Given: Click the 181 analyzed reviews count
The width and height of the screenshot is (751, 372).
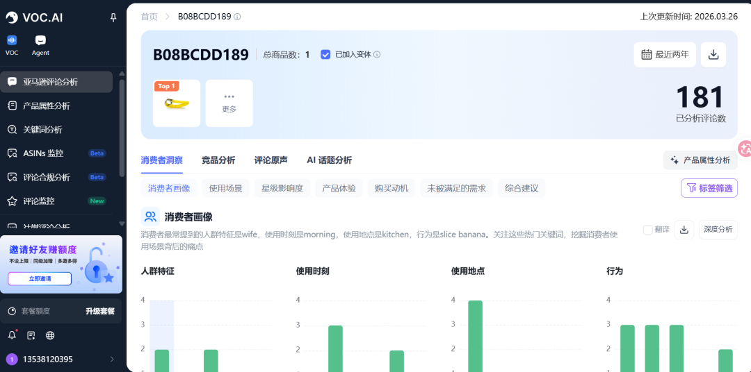Looking at the screenshot, I should click(701, 97).
